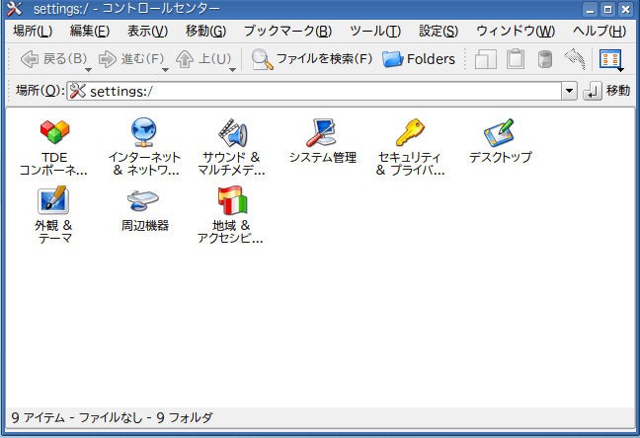Open the 編集(E) menu
The image size is (640, 438).
pos(90,31)
